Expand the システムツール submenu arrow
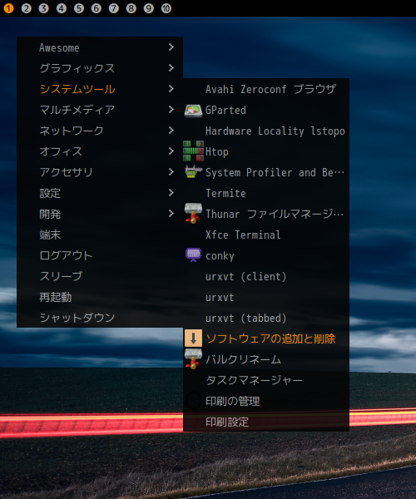The image size is (416, 499). [171, 88]
